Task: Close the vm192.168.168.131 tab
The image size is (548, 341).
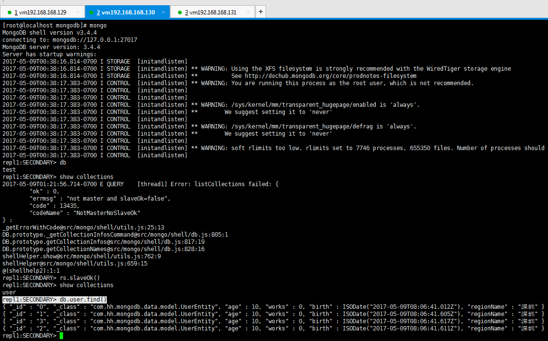Action: (x=248, y=12)
